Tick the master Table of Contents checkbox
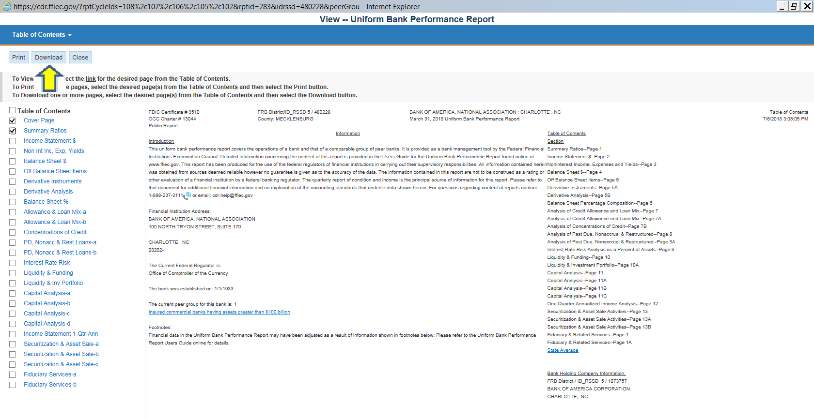 pyautogui.click(x=13, y=110)
